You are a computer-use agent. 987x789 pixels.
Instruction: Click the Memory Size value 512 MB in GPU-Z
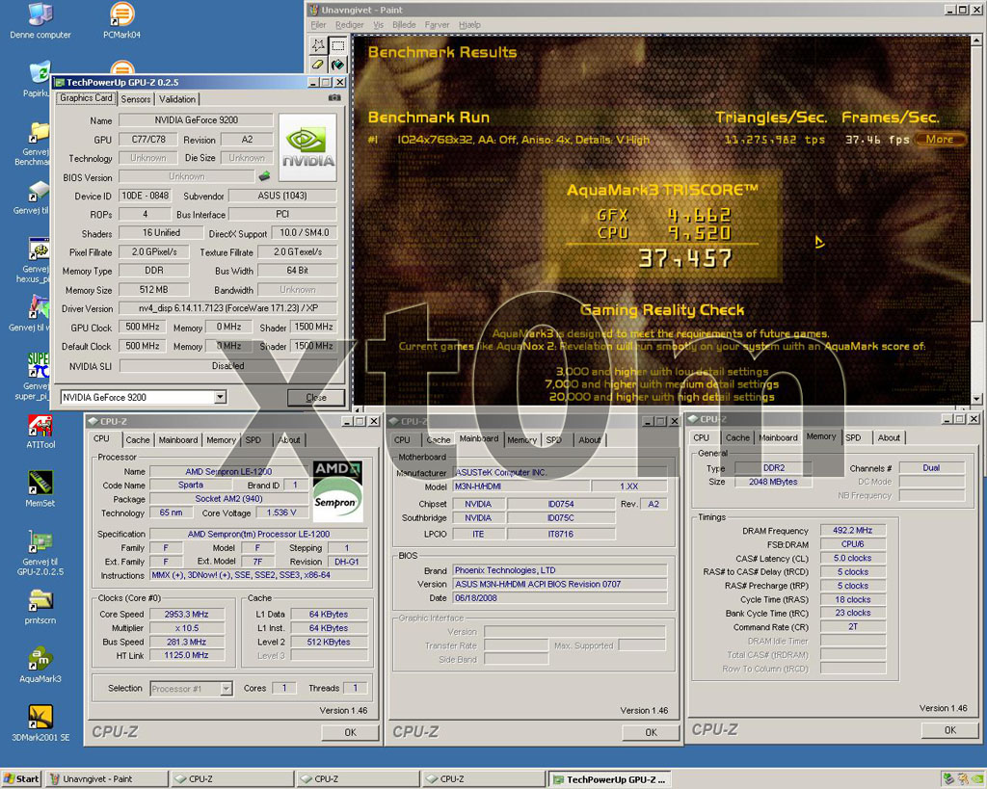click(x=153, y=289)
